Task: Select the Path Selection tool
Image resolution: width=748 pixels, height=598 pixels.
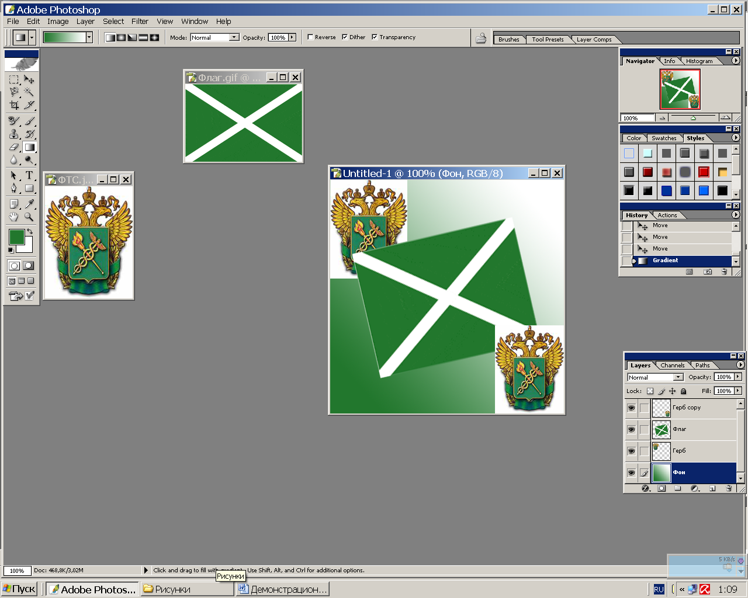Action: (x=14, y=175)
